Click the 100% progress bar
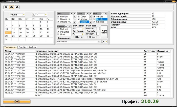The width and height of the screenshot is (177, 107). click(x=17, y=101)
